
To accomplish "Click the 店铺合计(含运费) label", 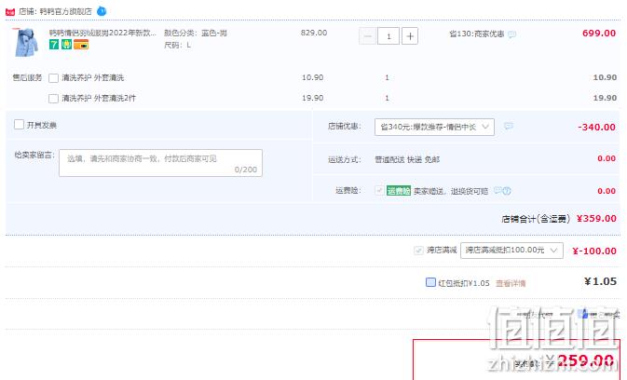I will [536, 219].
